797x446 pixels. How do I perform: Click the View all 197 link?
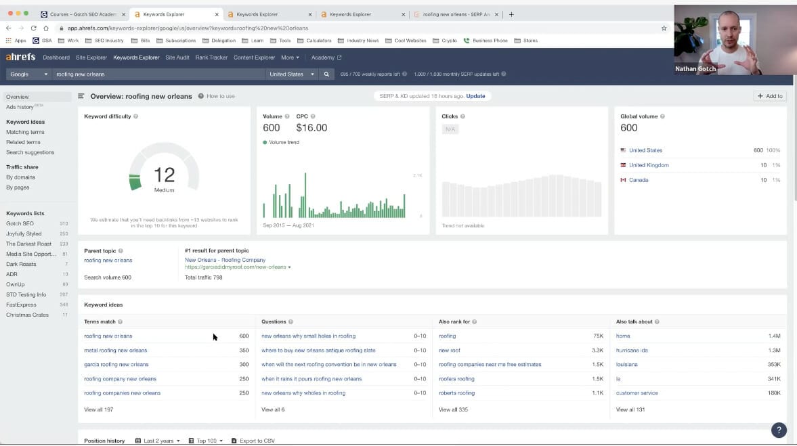98,409
